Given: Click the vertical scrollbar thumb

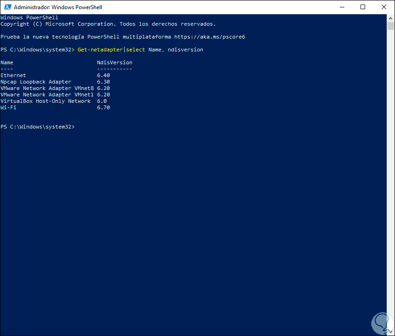Looking at the screenshot, I should pyautogui.click(x=390, y=26).
